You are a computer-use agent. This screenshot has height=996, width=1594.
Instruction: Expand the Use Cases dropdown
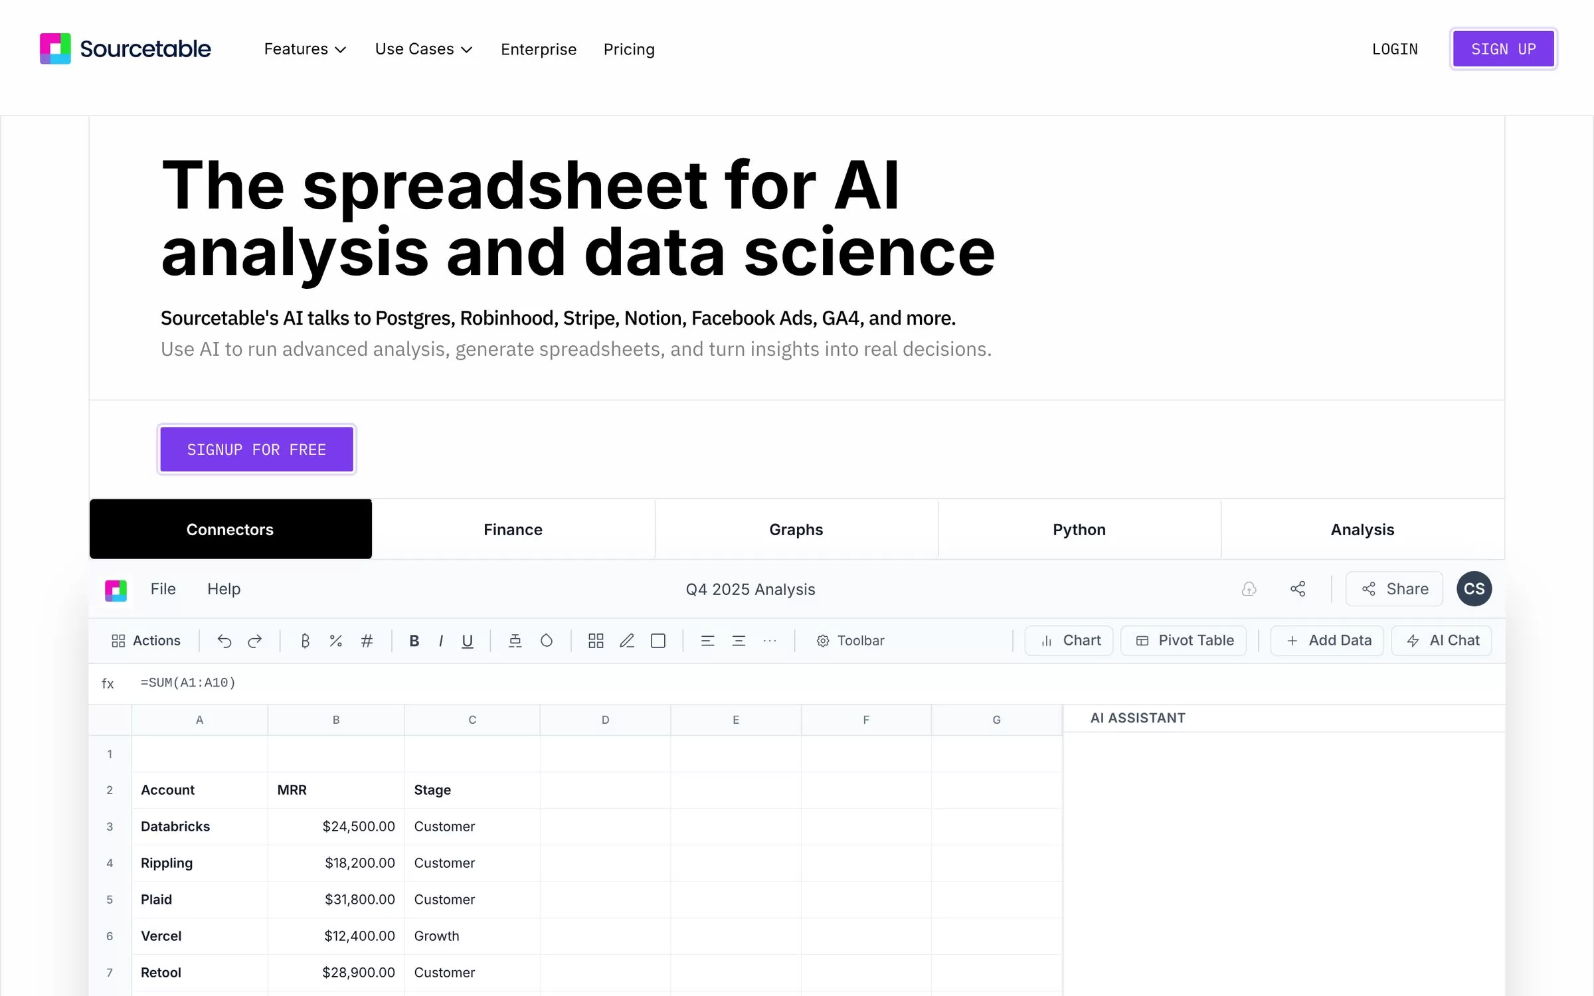coord(424,49)
